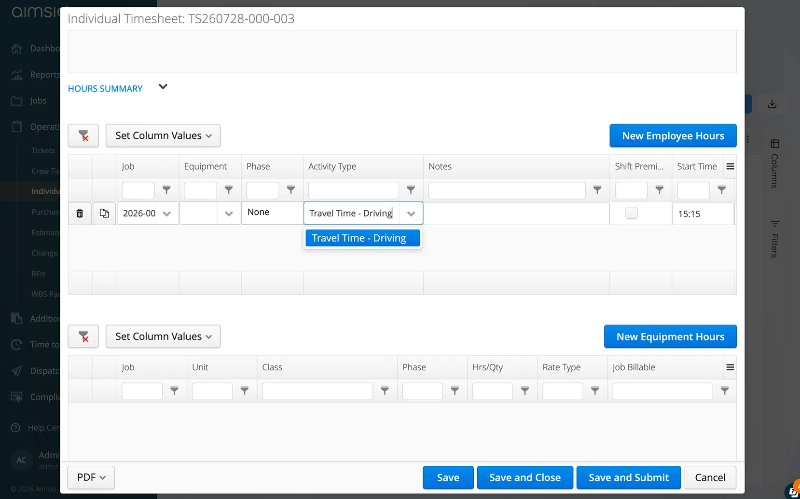Toggle the Shift Premium checkbox in the row

pos(631,213)
